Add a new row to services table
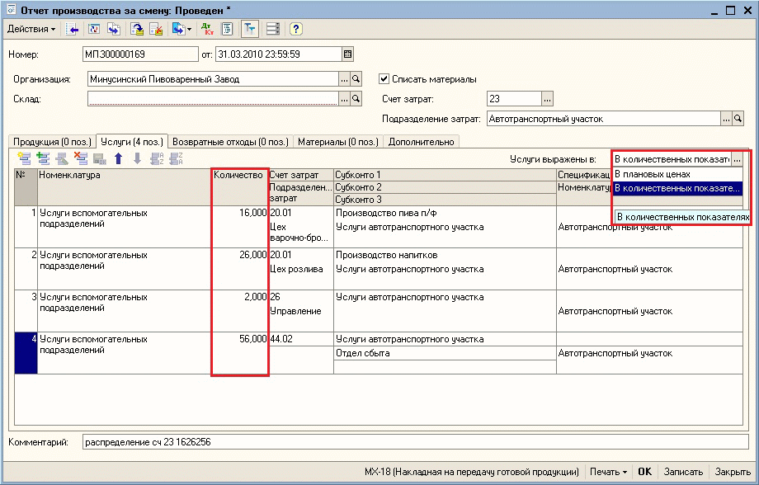 point(23,158)
